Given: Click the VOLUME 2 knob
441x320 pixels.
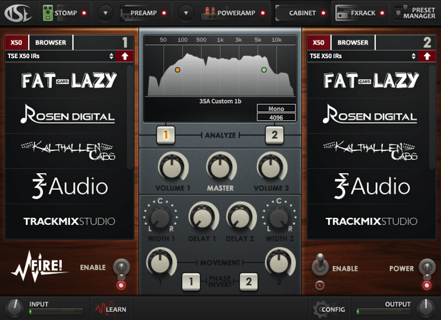Looking at the screenshot, I should coord(270,167).
